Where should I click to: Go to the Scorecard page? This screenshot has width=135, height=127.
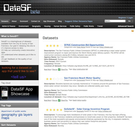24,21
